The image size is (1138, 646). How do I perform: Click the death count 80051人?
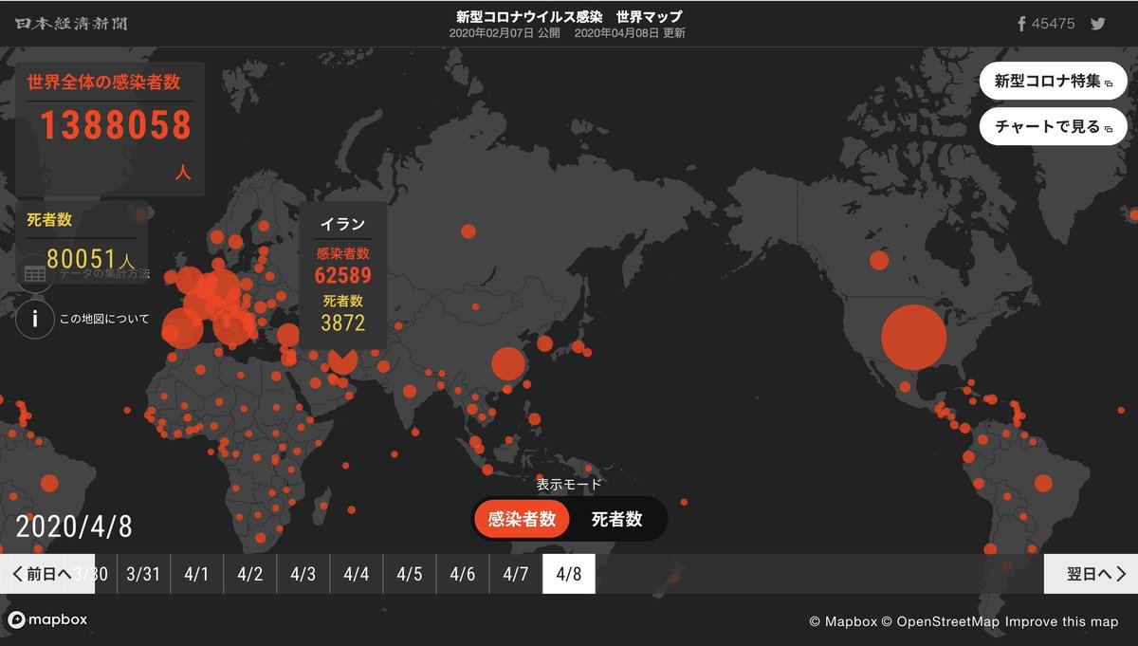click(90, 259)
